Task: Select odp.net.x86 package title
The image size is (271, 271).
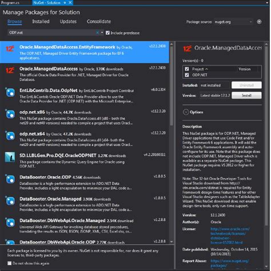Action: point(32,112)
